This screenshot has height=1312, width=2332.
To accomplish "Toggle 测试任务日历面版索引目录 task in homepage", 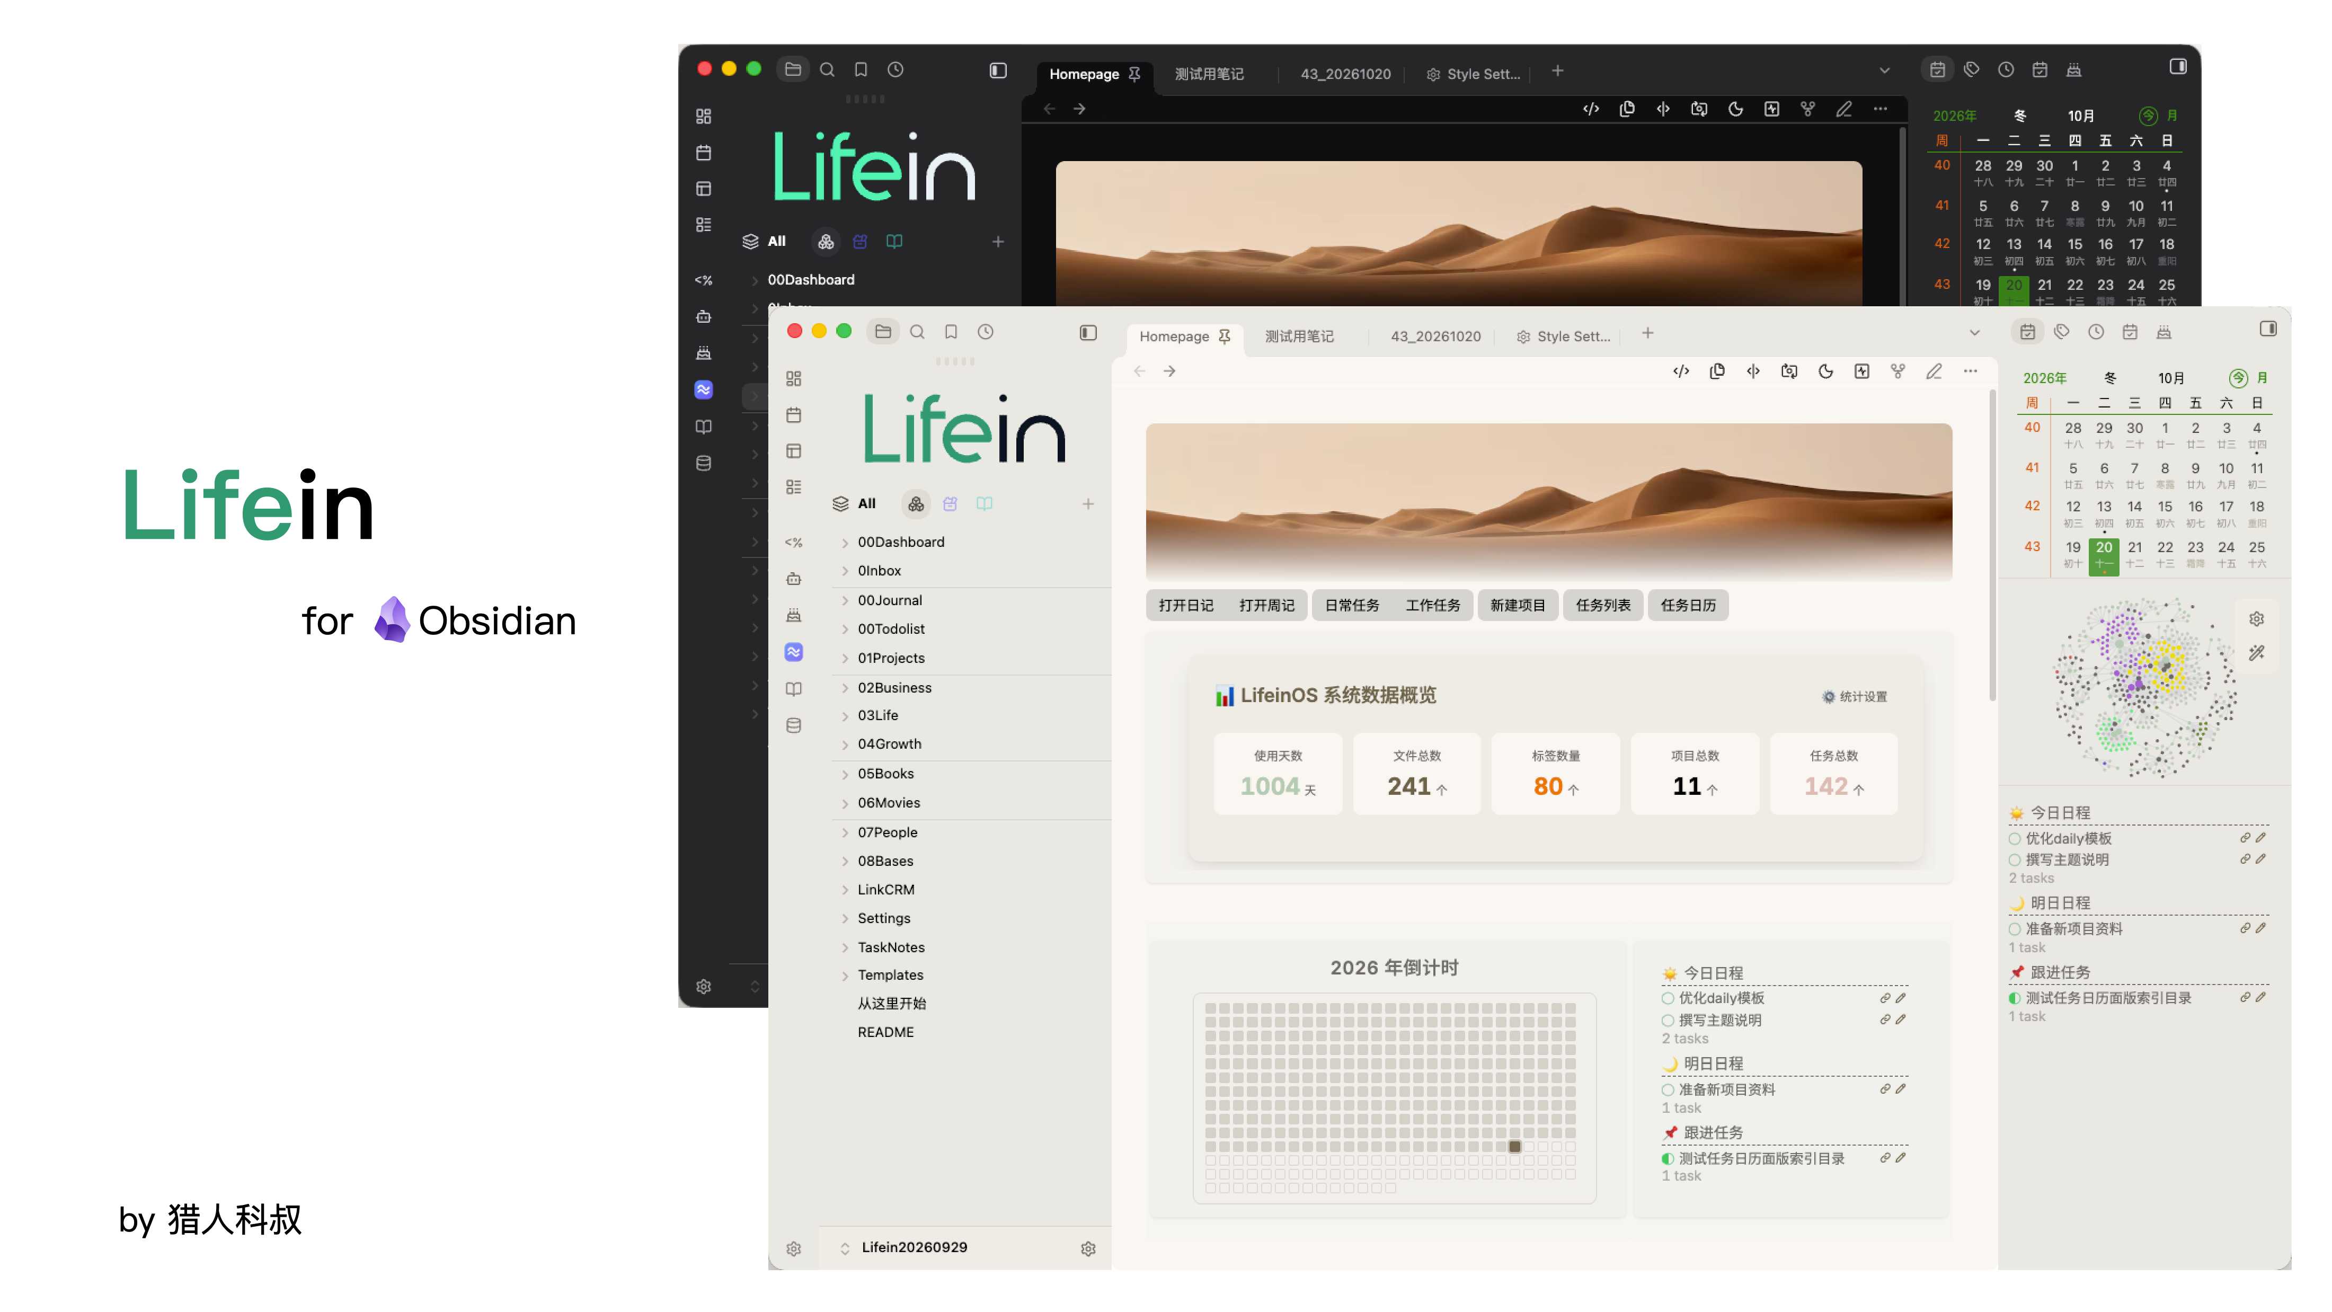I will coord(1668,1158).
